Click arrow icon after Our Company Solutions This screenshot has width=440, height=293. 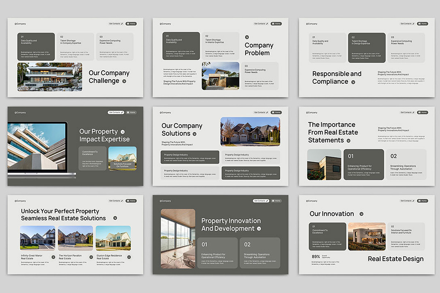[194, 134]
